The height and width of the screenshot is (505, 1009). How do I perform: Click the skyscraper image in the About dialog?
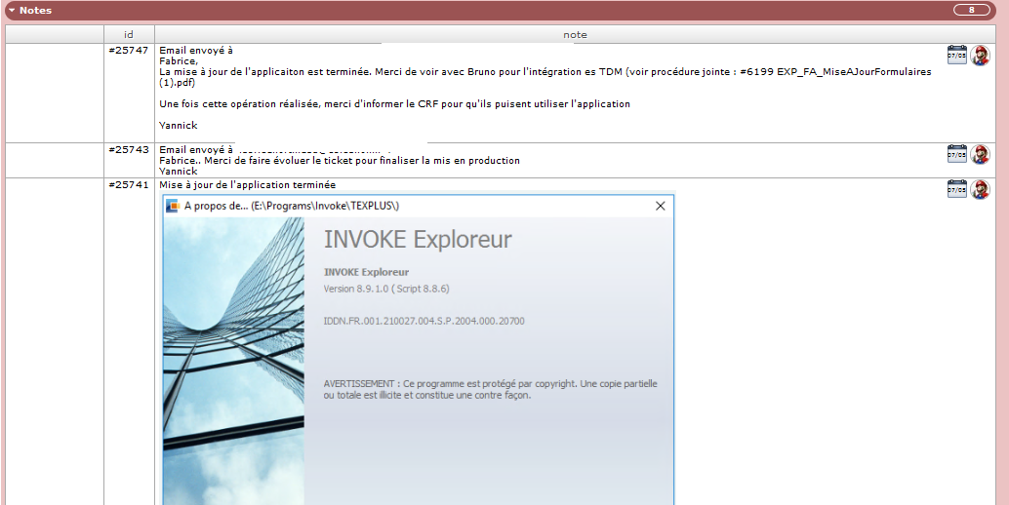233,361
